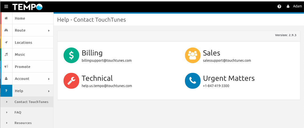
Task: Click the user profile icon beside Adam
Action: point(288,6)
